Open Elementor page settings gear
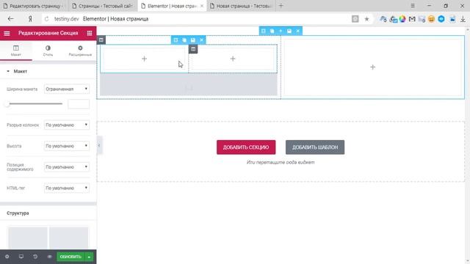470x264 pixels. 7,257
